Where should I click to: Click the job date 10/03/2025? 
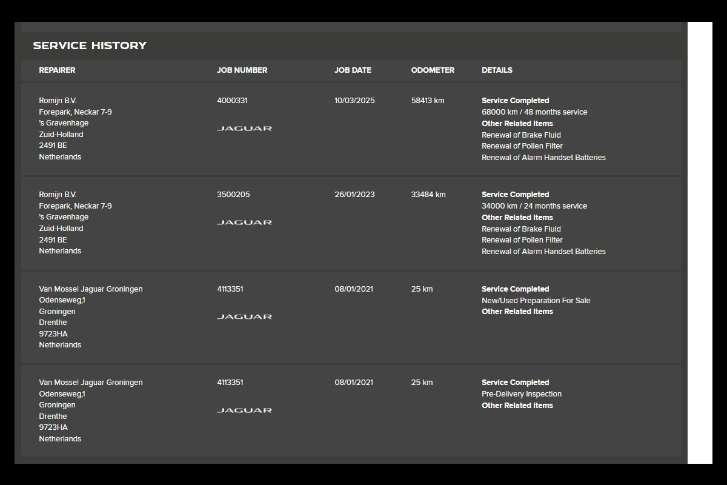click(354, 101)
